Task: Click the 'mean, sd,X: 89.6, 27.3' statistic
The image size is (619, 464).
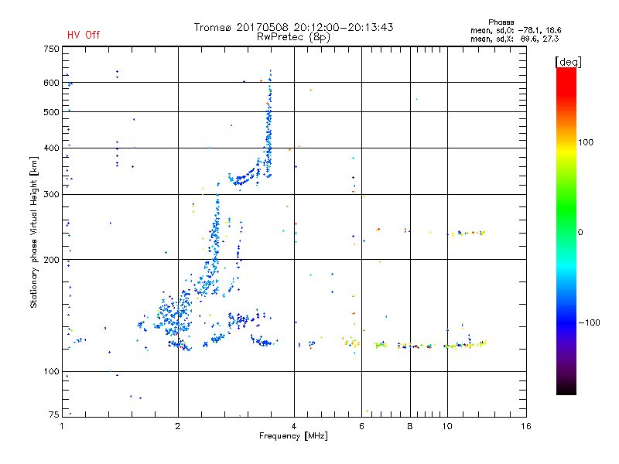Action: point(515,39)
